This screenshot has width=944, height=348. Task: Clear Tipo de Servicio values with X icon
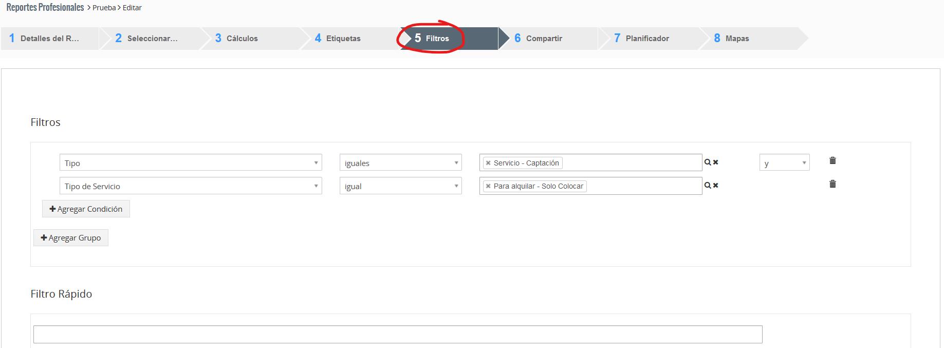pyautogui.click(x=715, y=186)
